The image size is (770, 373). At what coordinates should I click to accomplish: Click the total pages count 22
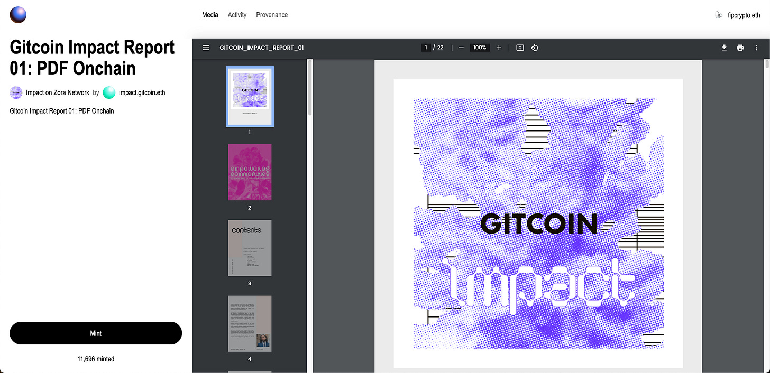point(440,48)
